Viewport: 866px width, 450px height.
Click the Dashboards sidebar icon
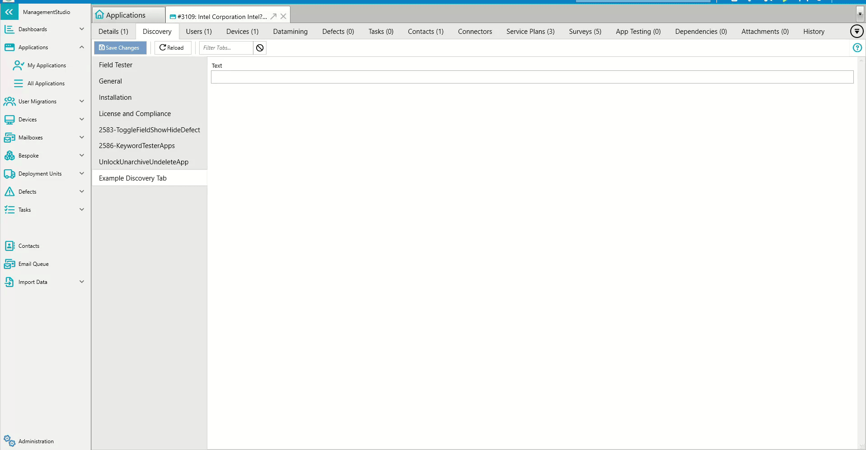pyautogui.click(x=9, y=29)
